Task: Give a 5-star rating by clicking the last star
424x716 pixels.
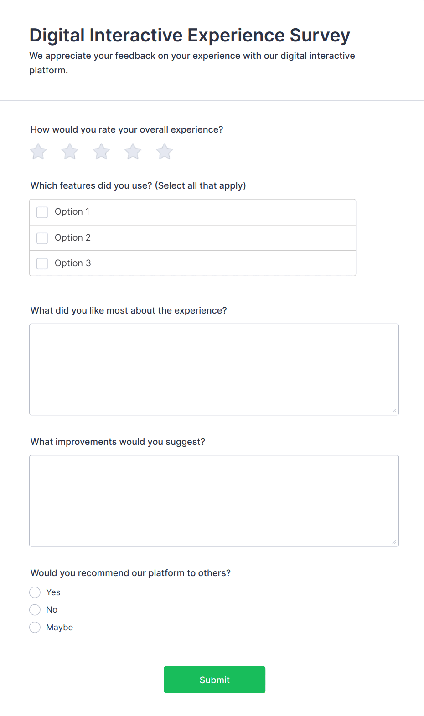Action: pyautogui.click(x=164, y=151)
